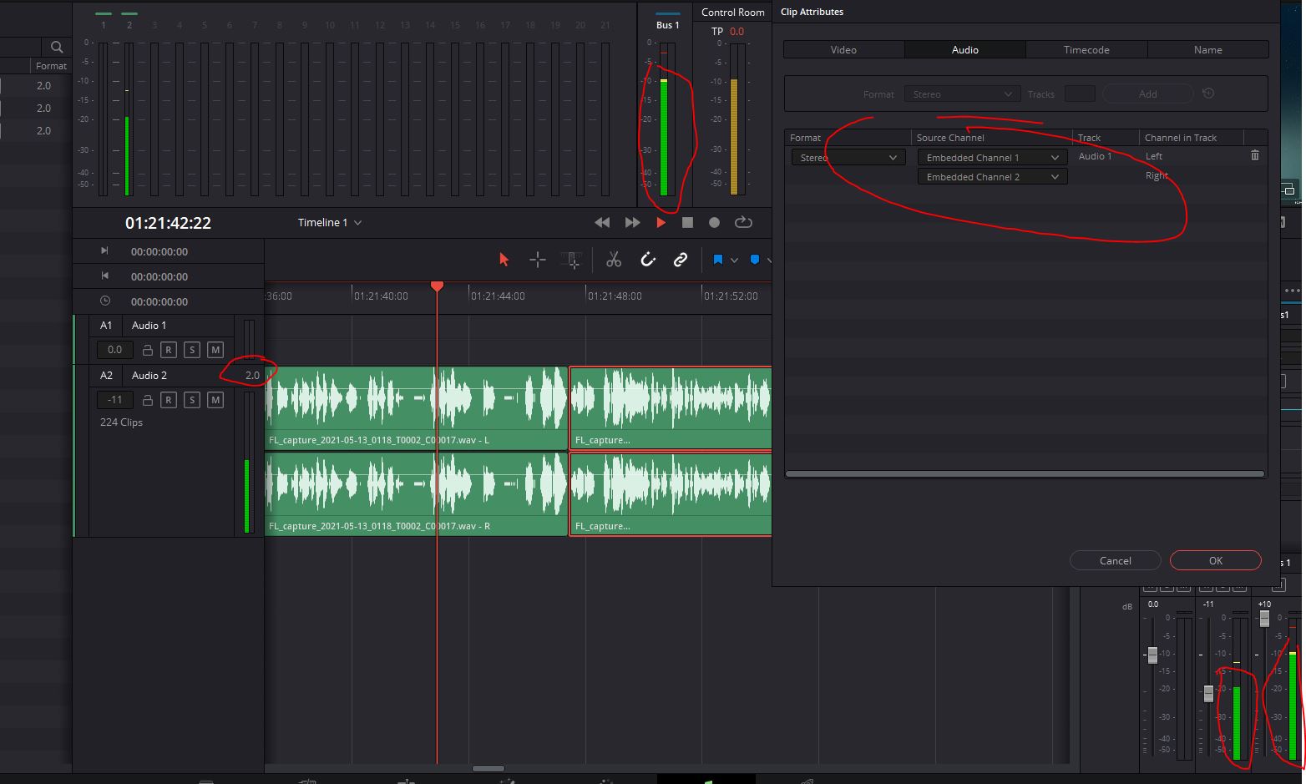Click the timeline horizontal scrollbar handle
Image resolution: width=1306 pixels, height=784 pixels.
click(488, 768)
